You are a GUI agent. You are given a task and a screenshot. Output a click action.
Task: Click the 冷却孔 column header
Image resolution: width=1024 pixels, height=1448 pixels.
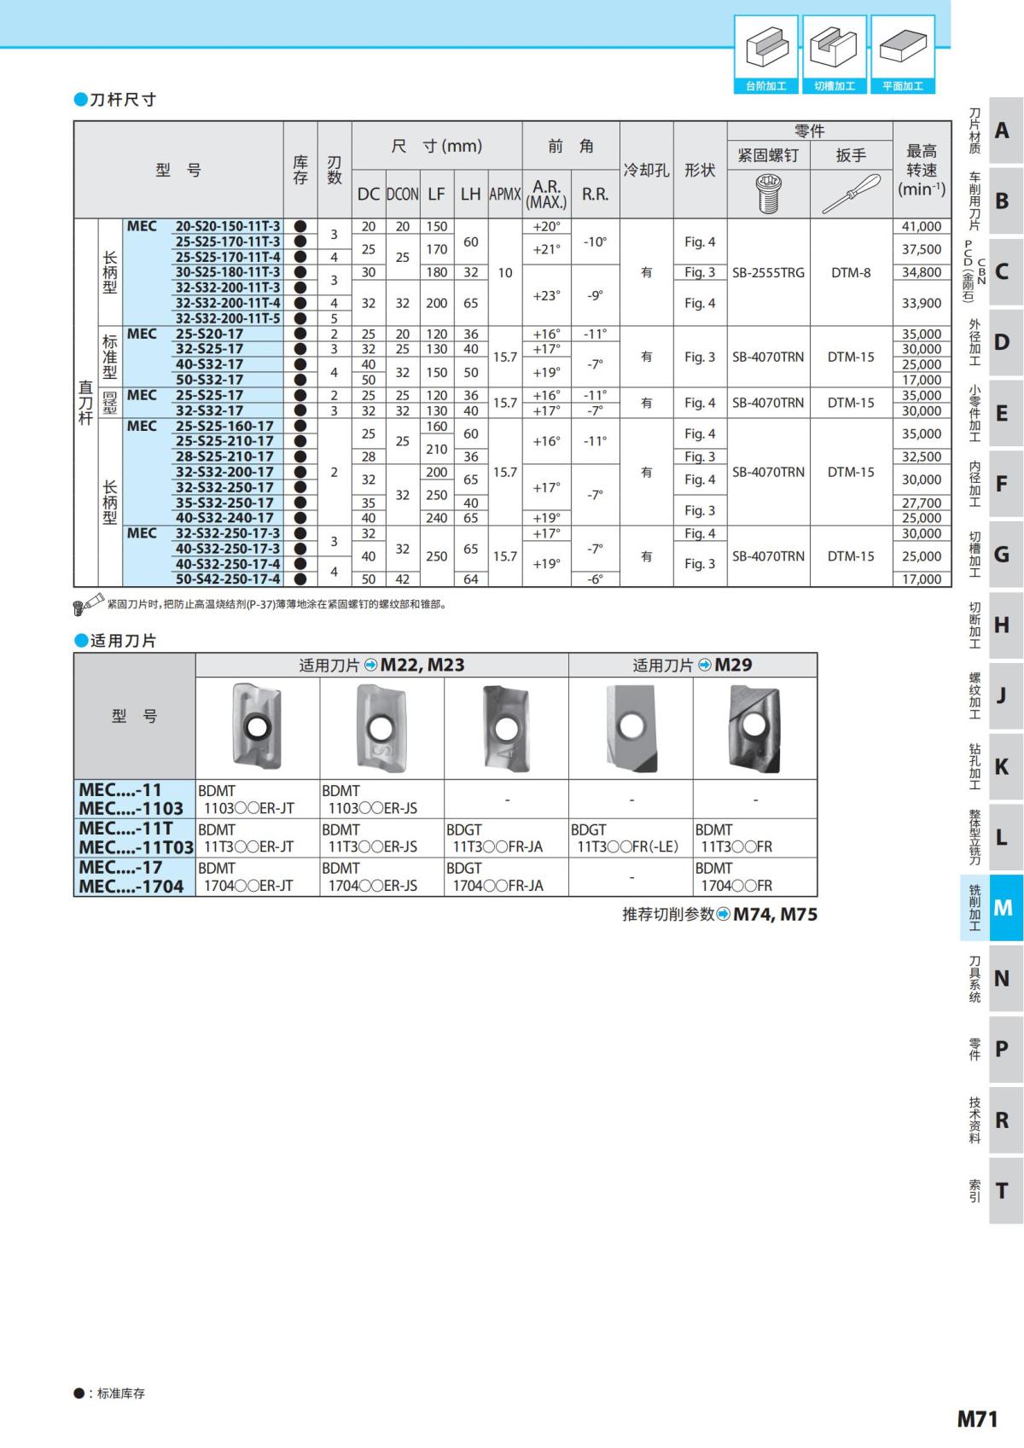(646, 170)
